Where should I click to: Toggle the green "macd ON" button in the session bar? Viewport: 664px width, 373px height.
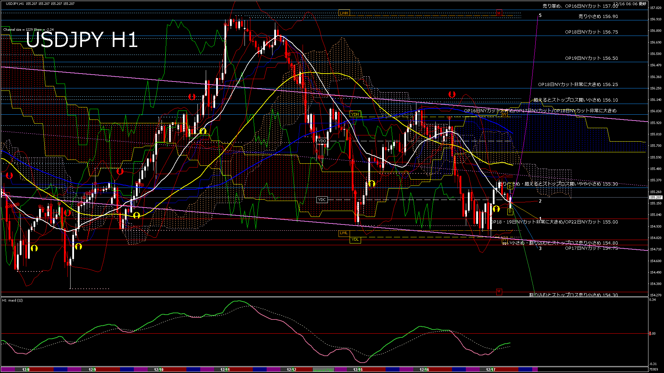tap(323, 369)
